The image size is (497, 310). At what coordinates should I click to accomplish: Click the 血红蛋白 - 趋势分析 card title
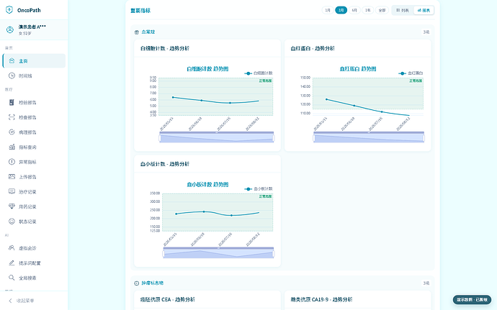[313, 48]
